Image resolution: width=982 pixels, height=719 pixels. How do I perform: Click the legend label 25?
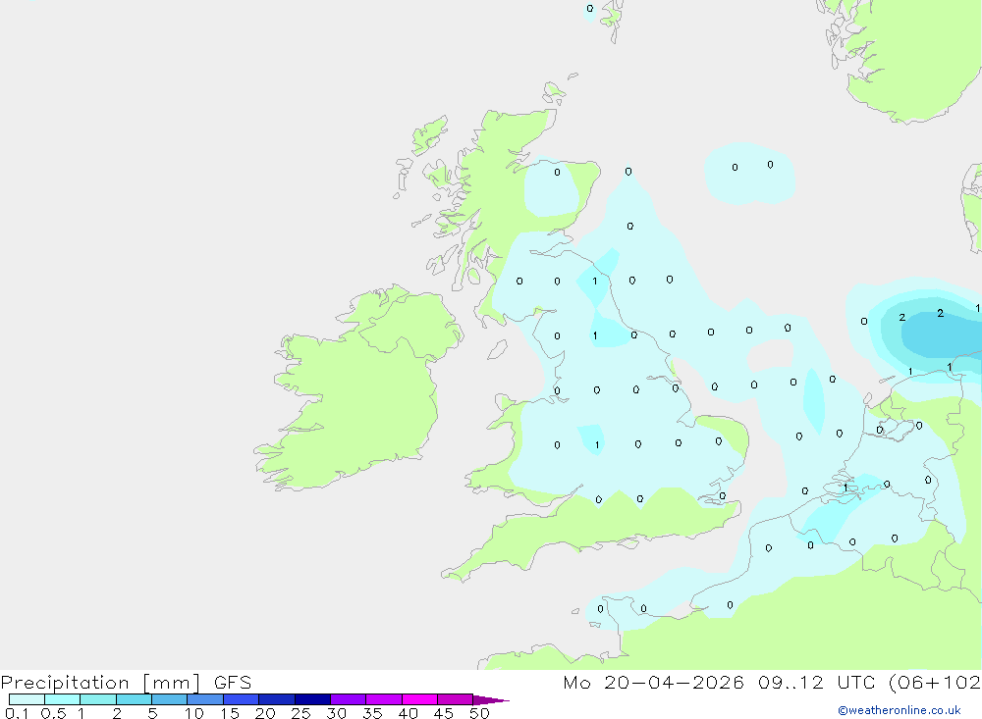point(300,713)
